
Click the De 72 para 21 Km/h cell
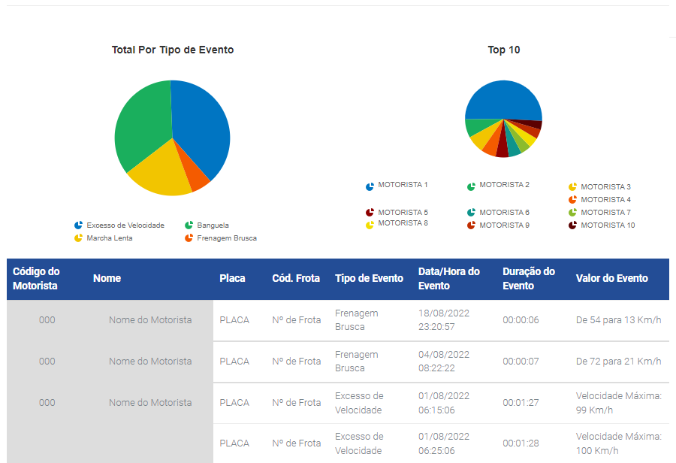(x=618, y=362)
